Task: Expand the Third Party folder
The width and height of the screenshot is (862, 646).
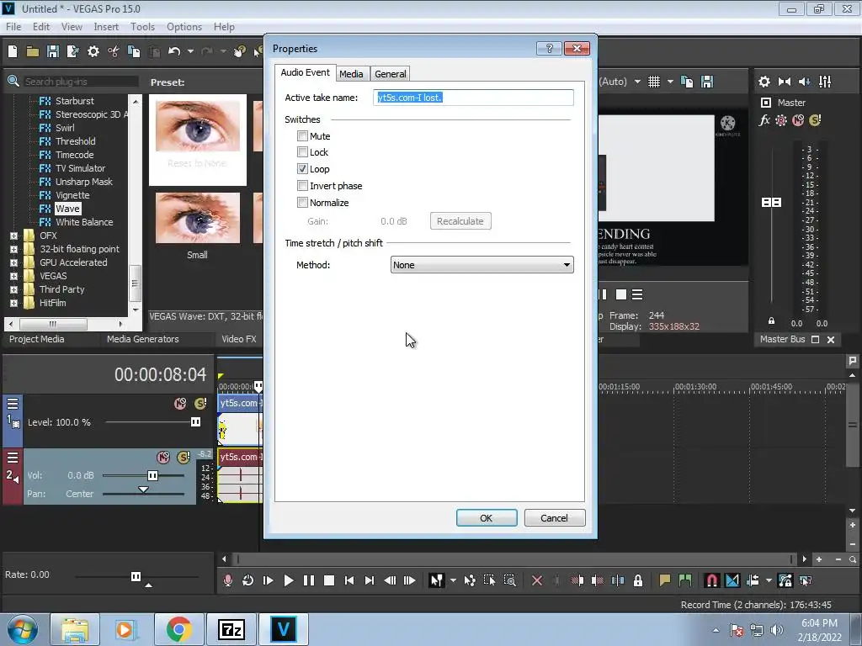Action: [13, 289]
